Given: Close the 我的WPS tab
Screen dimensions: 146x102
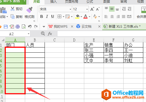Looking at the screenshot, I should tap(72, 27).
